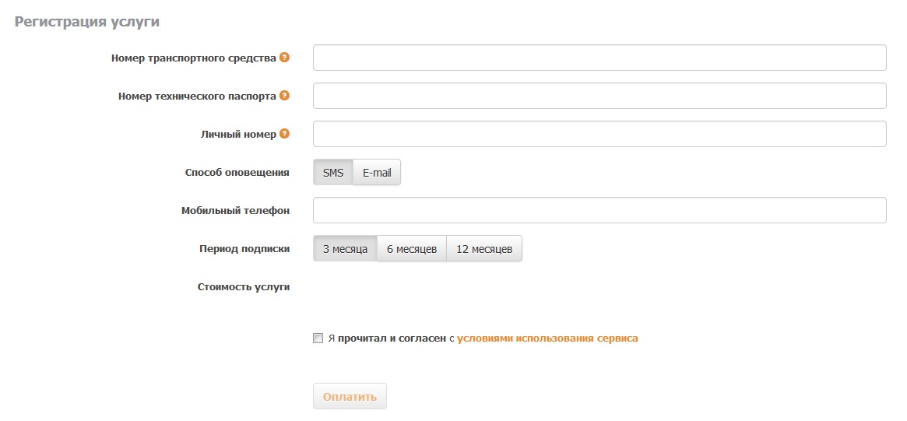The height and width of the screenshot is (421, 907).
Task: Select SMS as notification method
Action: pyautogui.click(x=333, y=172)
